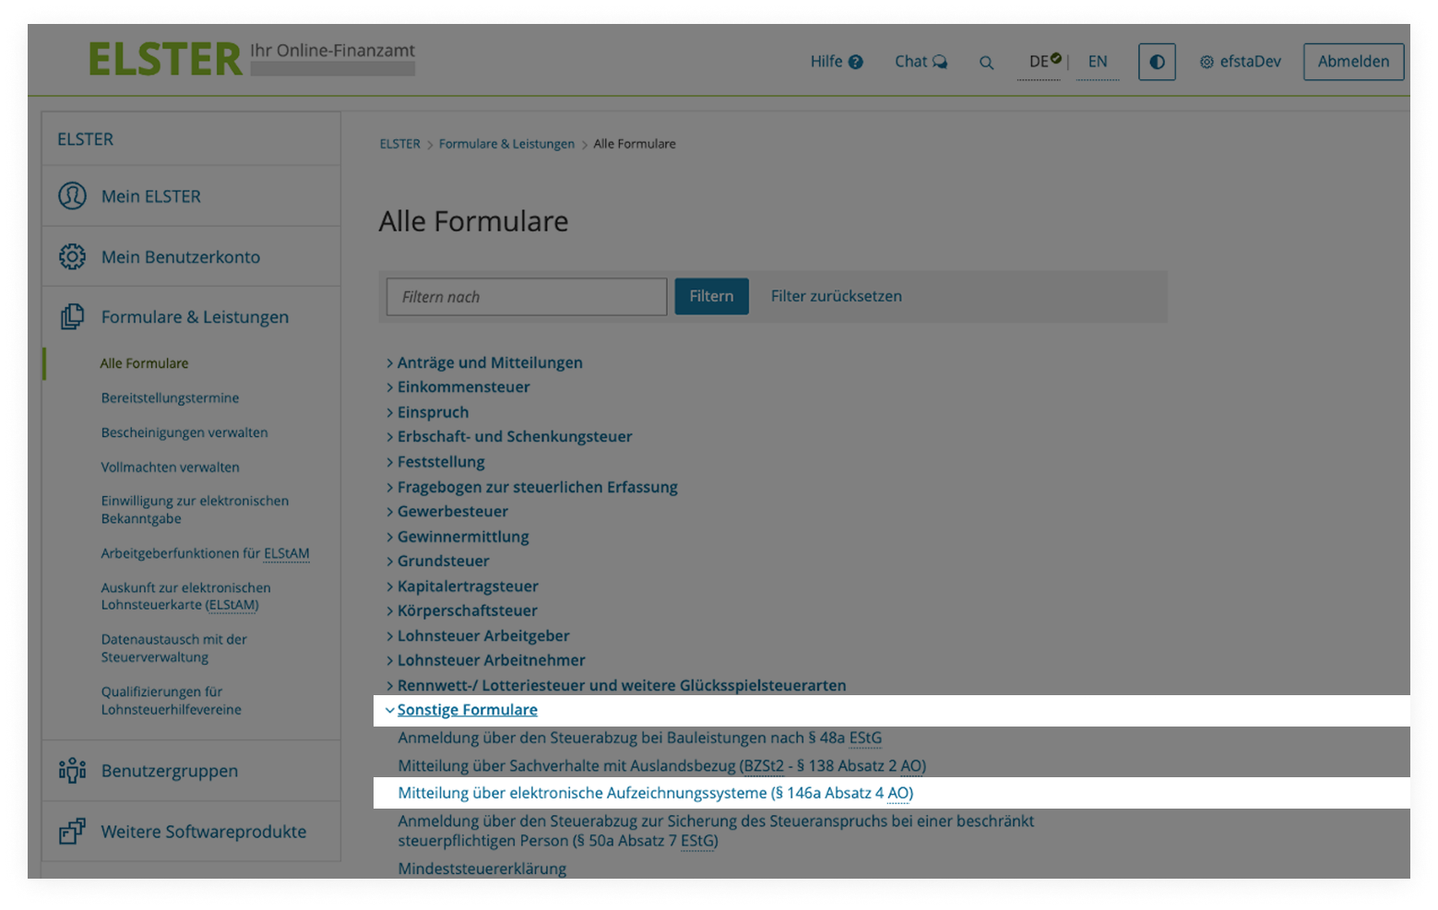This screenshot has height=910, width=1438.
Task: Select the Benutzergruppen people icon
Action: (x=72, y=770)
